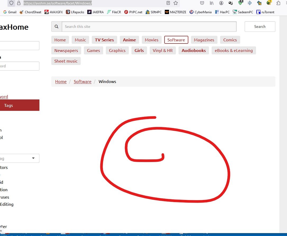Click the tracking protection shield icon
The height and width of the screenshot is (236, 287).
[x=11, y=3]
